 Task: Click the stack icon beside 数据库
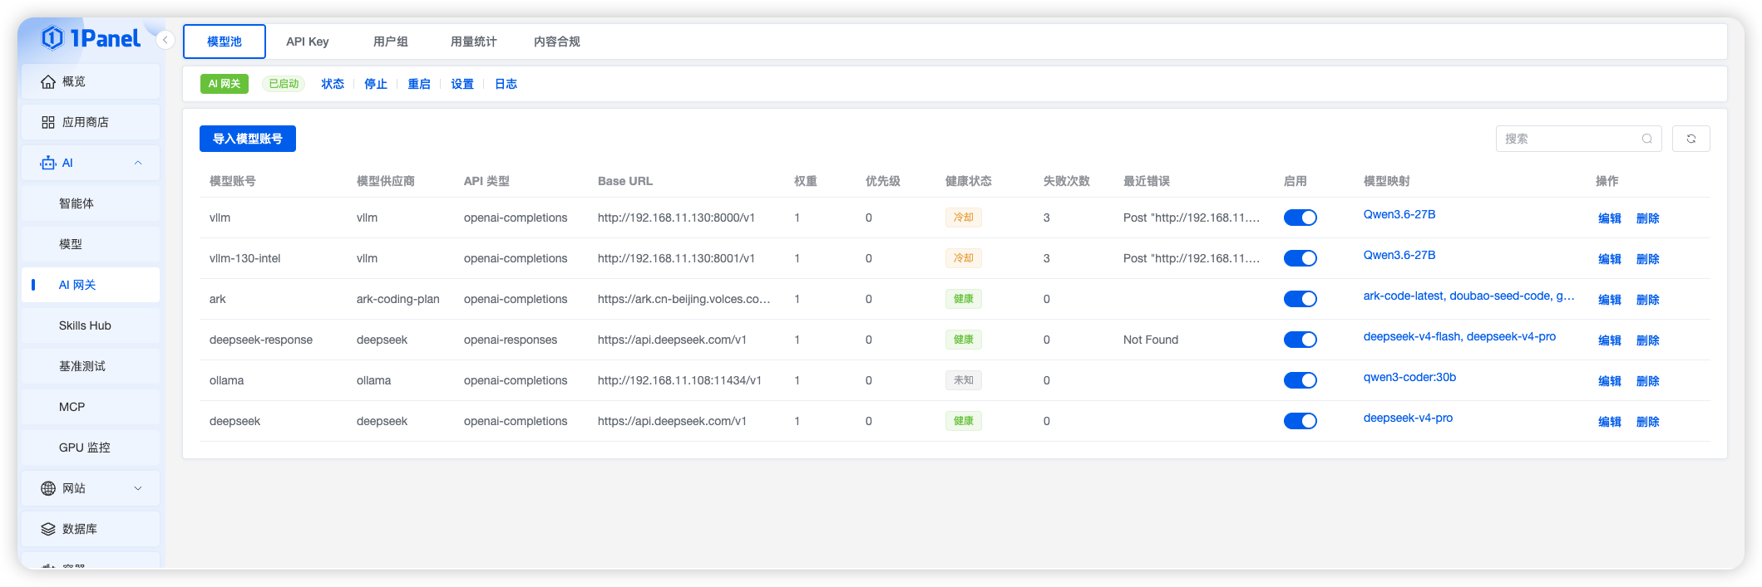click(x=48, y=529)
